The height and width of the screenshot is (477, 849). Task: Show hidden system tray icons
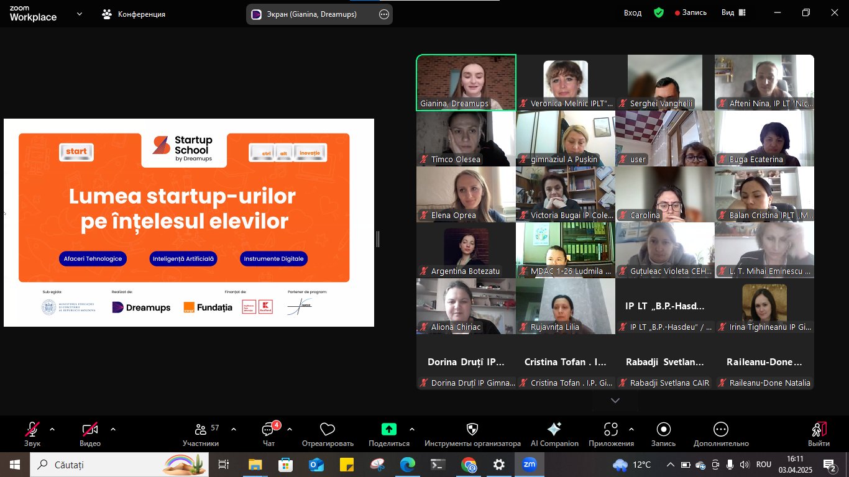click(670, 465)
